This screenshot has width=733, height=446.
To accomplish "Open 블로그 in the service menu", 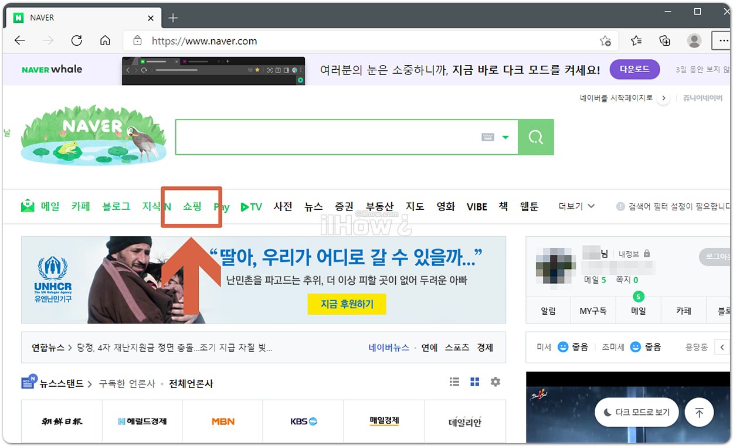I will [x=116, y=206].
